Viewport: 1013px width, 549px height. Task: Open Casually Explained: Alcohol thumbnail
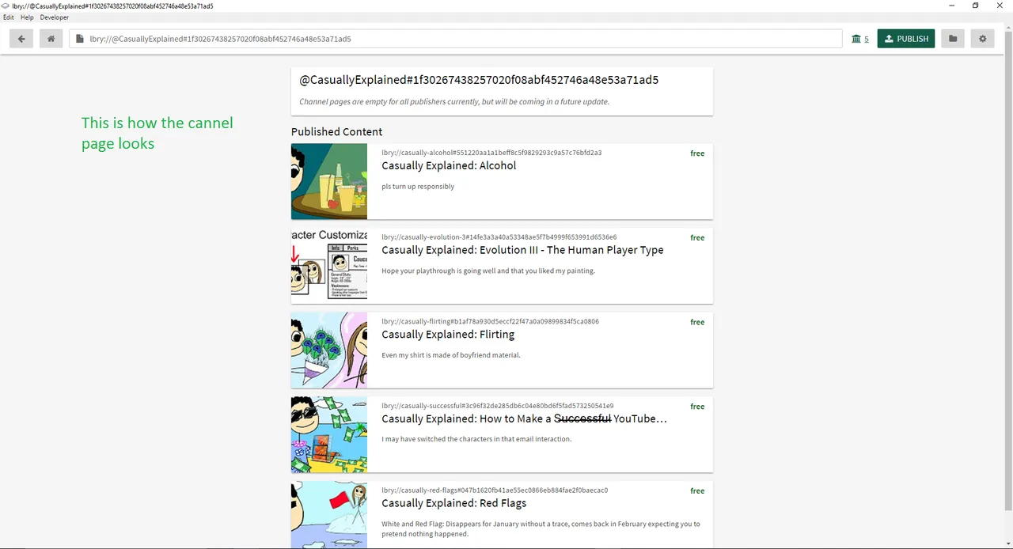[x=329, y=181]
